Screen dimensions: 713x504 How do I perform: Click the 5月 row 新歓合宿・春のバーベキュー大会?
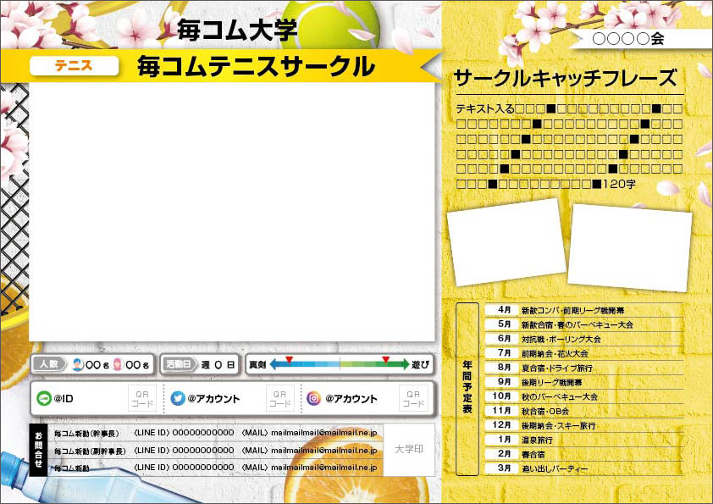(x=584, y=324)
